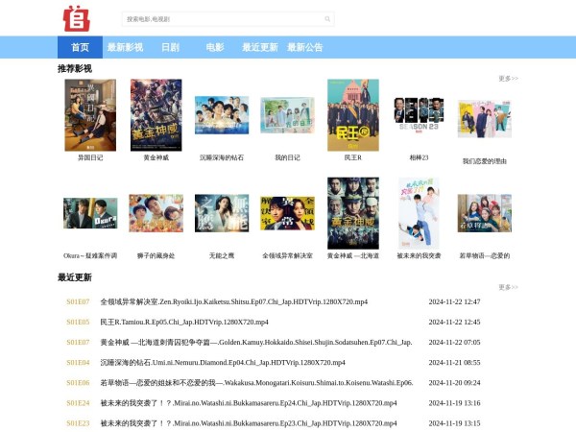Click 更多>> in 最近更新 section
Viewport: 576px width, 432px height.
(x=508, y=287)
